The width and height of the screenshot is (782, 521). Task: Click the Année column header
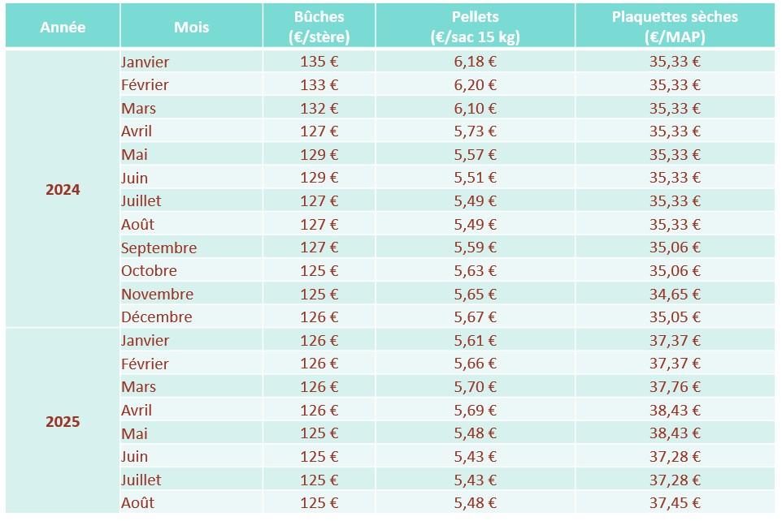pos(63,27)
